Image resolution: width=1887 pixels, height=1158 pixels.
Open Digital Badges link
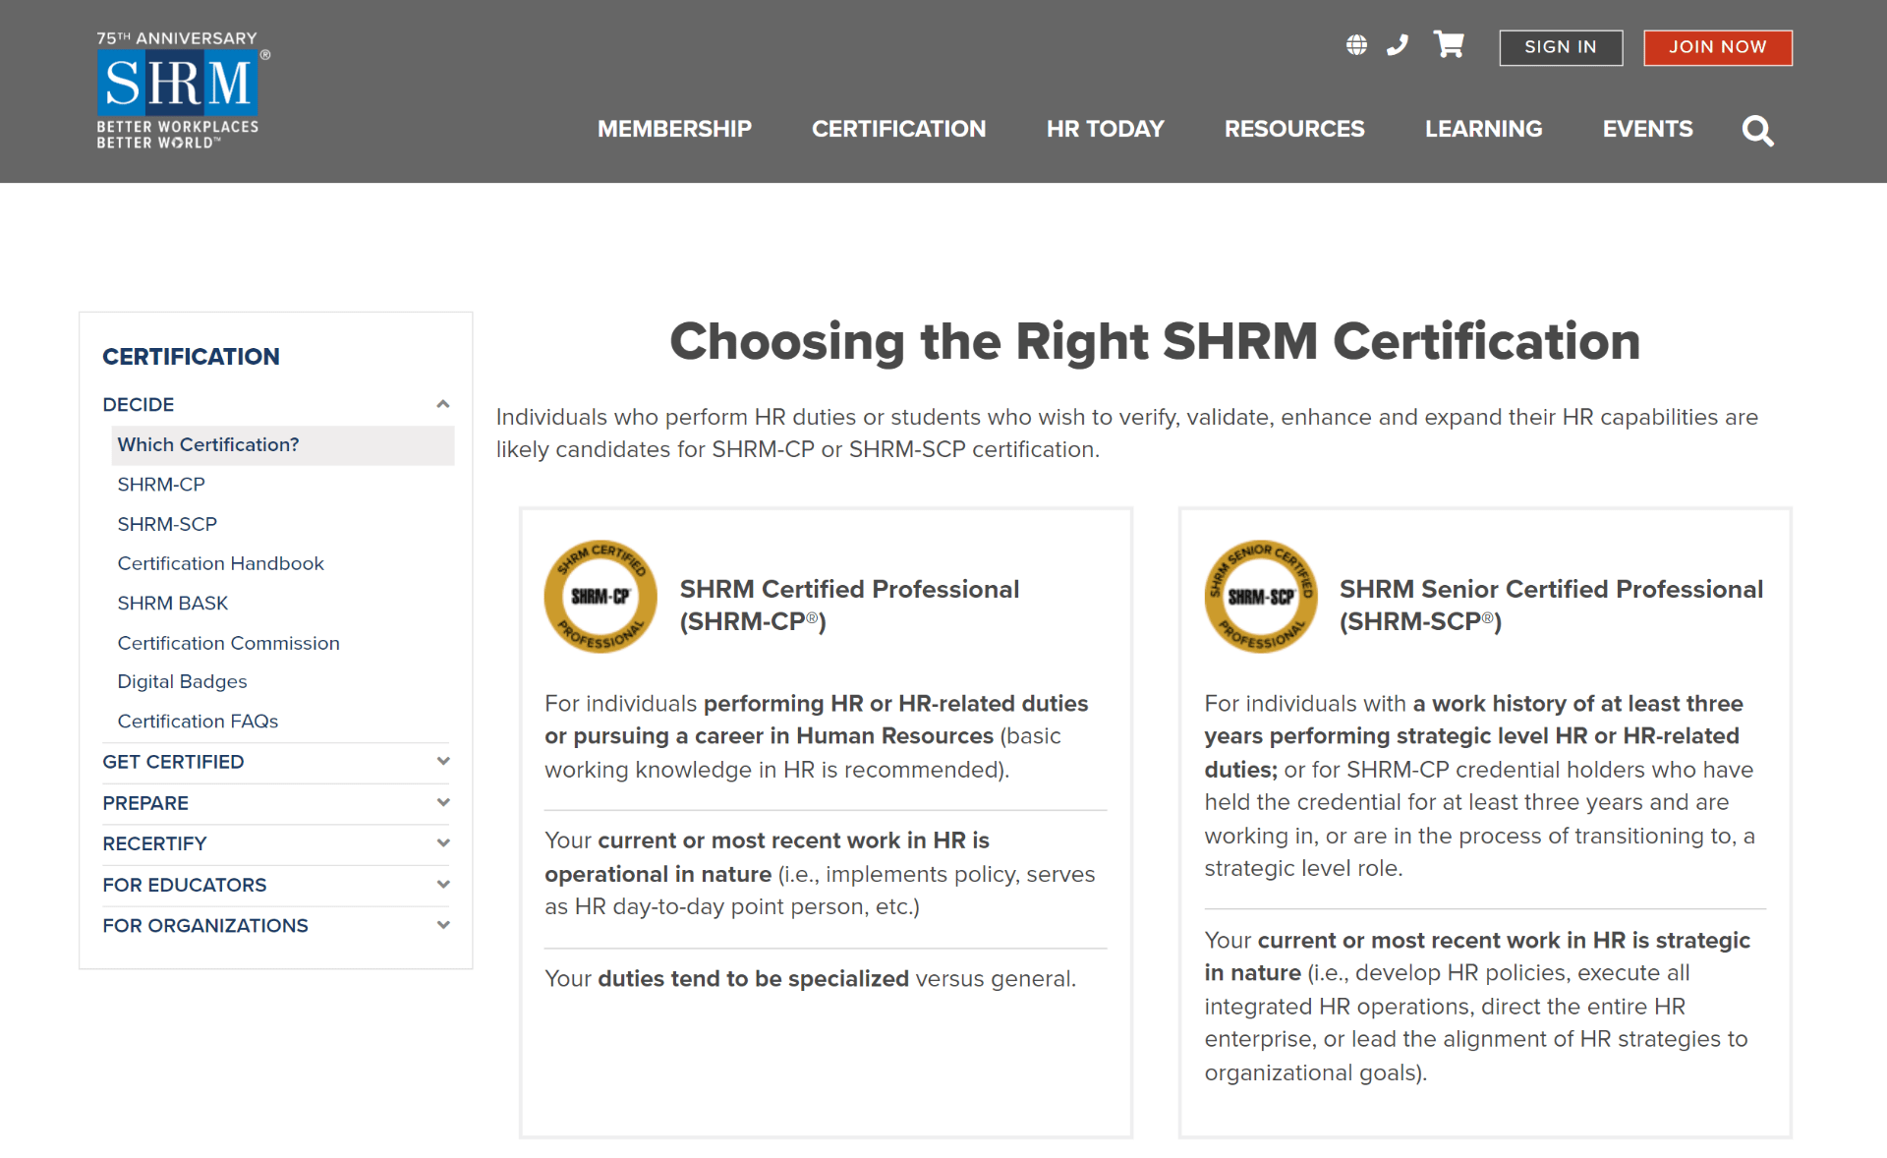click(x=182, y=681)
